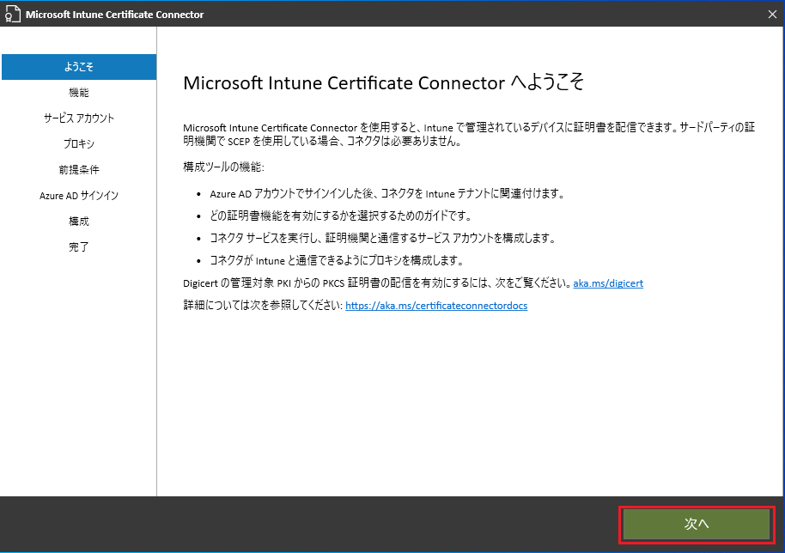Click the 詳細については次を参照してください text
Screen dimensions: 785x553
point(264,306)
